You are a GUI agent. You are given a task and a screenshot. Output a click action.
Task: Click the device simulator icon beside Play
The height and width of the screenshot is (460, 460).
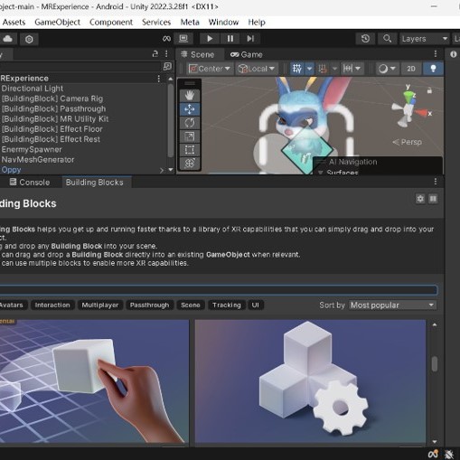tap(183, 39)
